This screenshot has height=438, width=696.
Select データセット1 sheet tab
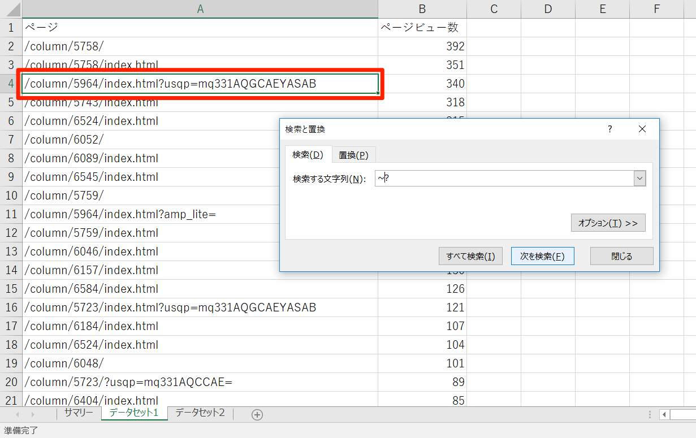(x=134, y=413)
